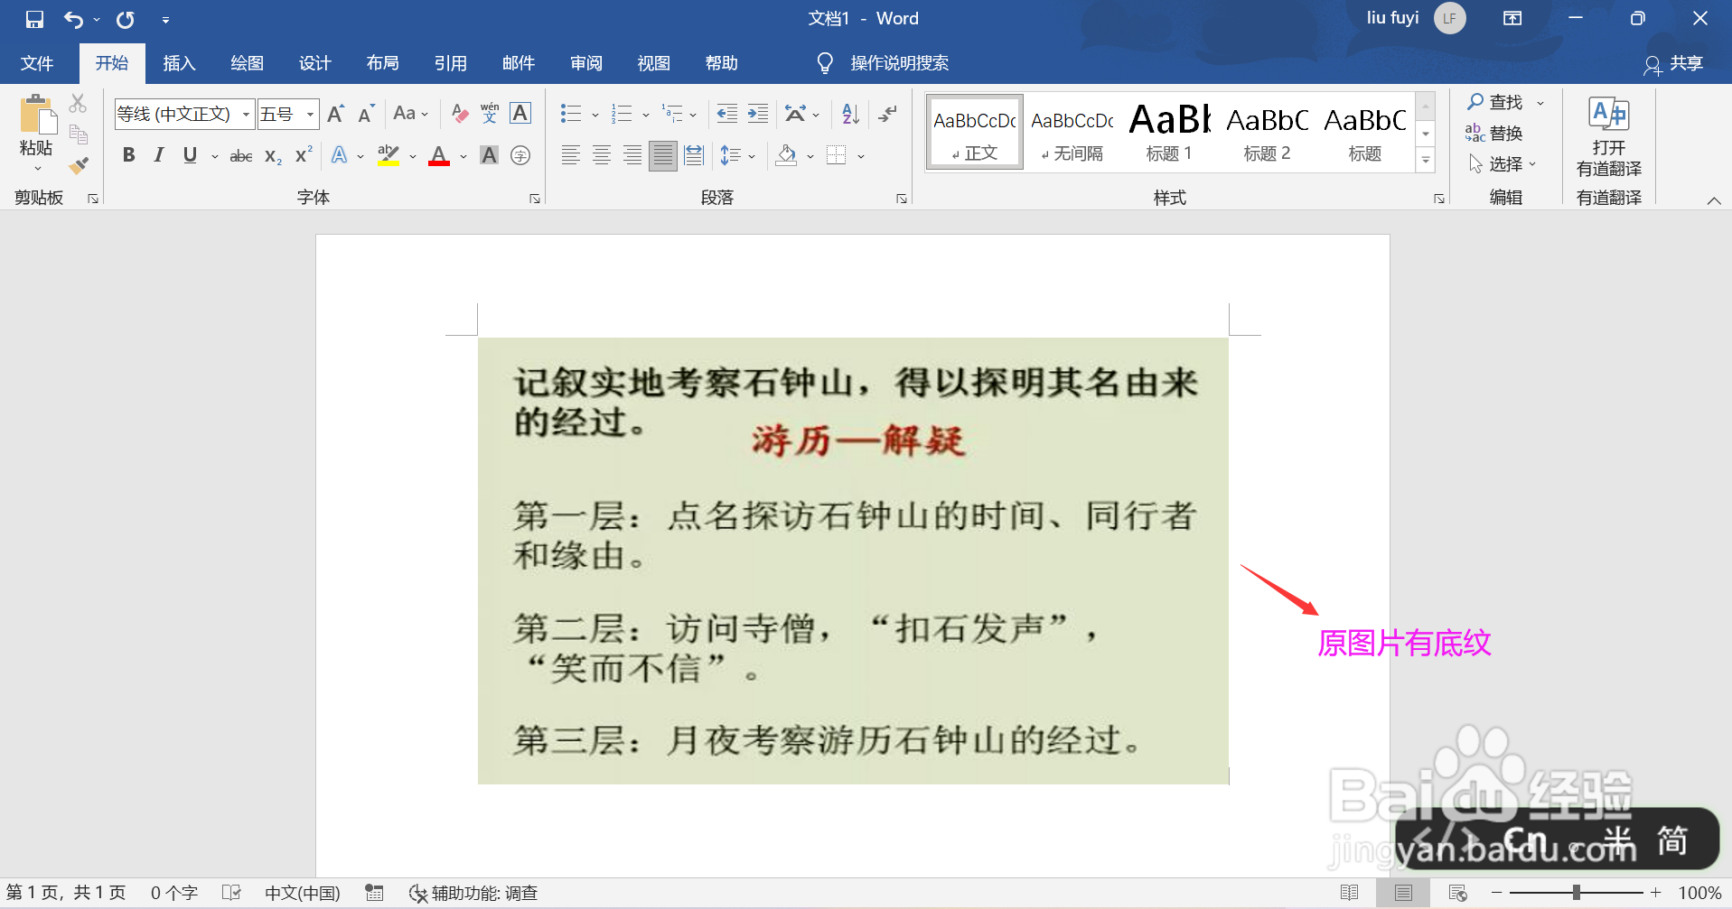Apply strikethrough formatting
This screenshot has height=909, width=1732.
click(239, 154)
